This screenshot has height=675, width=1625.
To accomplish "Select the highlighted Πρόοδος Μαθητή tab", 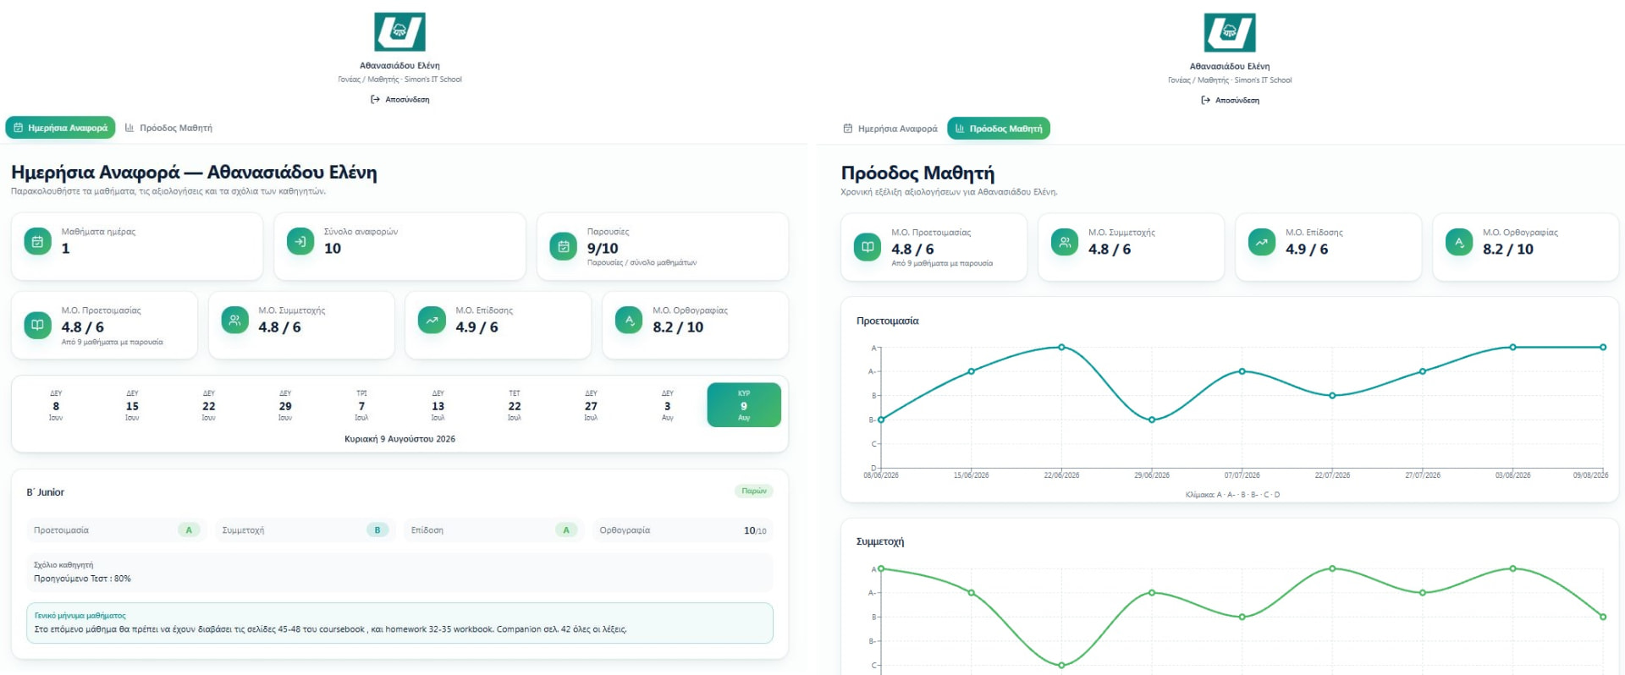I will coord(999,129).
